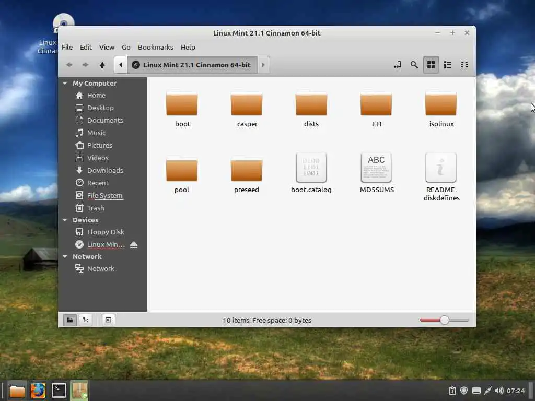Switch to icon grid view
This screenshot has width=535, height=401.
[x=431, y=65]
